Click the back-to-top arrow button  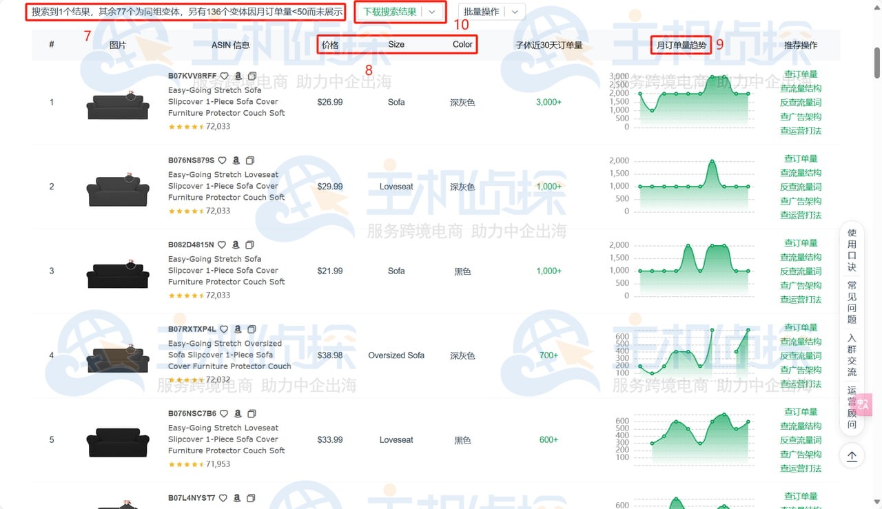pyautogui.click(x=852, y=455)
